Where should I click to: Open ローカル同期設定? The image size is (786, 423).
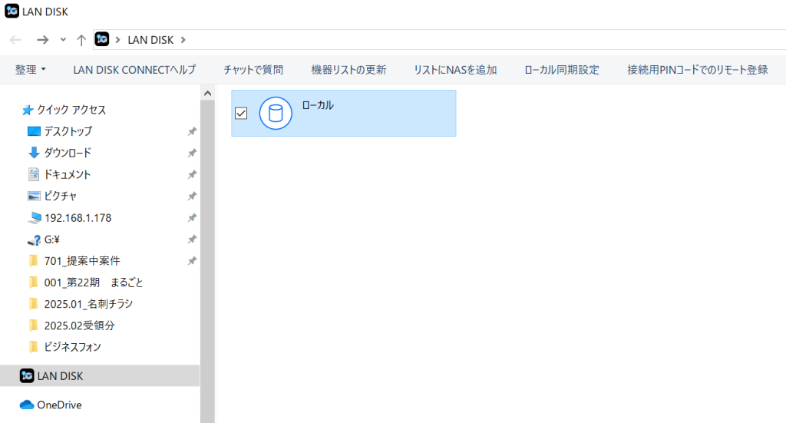pos(562,70)
